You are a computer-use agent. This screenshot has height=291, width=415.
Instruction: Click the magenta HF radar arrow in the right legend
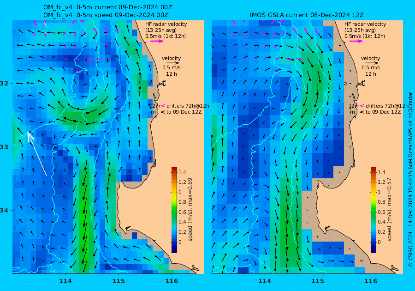356,41
